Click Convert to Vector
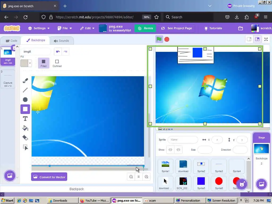Image resolution: width=272 pixels, height=204 pixels. 49,177
